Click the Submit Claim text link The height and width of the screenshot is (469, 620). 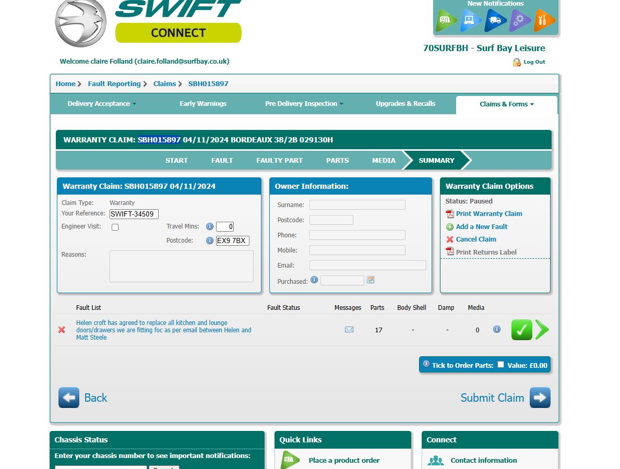pyautogui.click(x=492, y=398)
